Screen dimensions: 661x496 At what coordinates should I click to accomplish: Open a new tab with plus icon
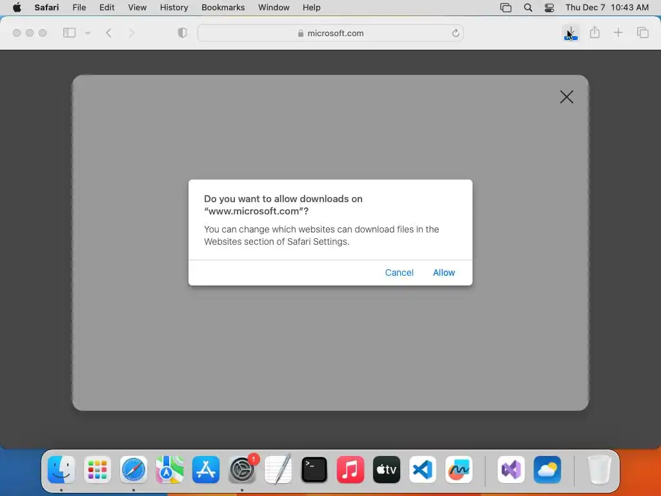coord(618,32)
